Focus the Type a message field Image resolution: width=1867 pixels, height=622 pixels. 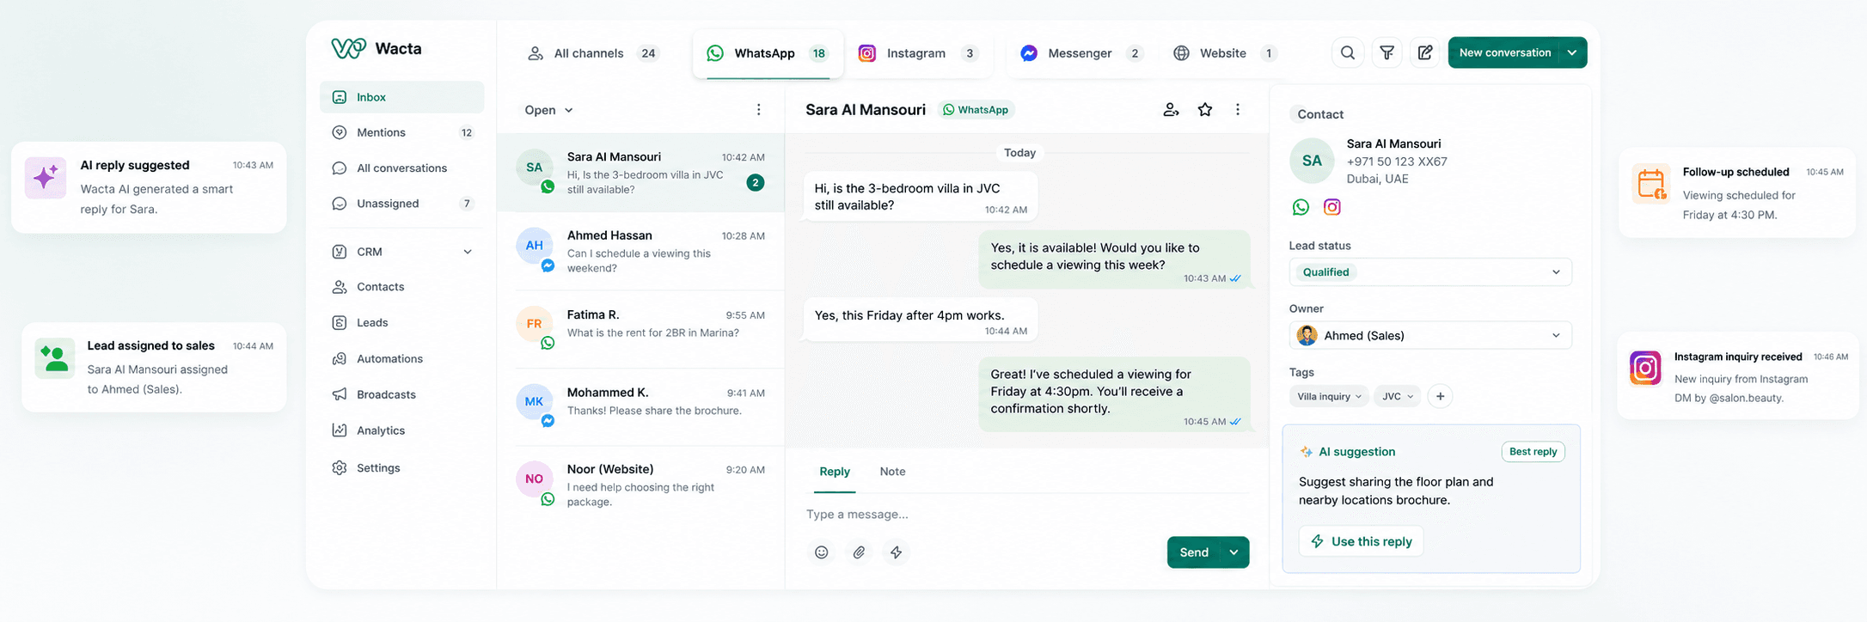pyautogui.click(x=1027, y=515)
